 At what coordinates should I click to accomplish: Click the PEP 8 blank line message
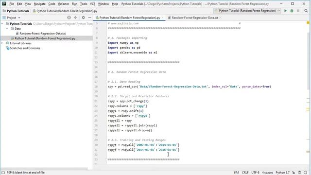[x=26, y=173]
